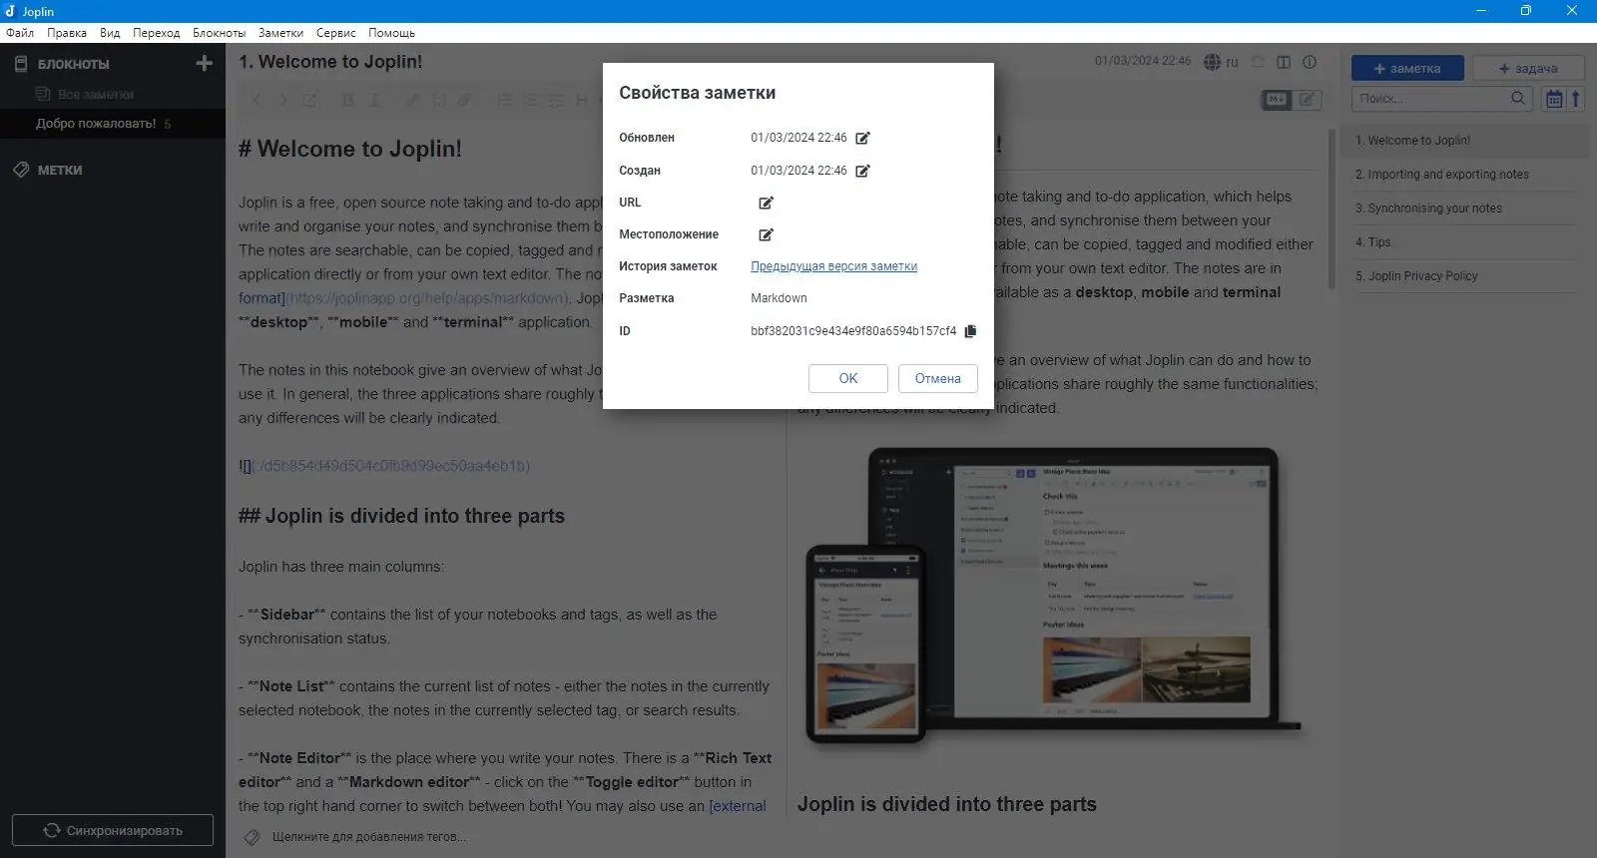1597x858 pixels.
Task: Open note '4. Tips'
Action: (1464, 242)
